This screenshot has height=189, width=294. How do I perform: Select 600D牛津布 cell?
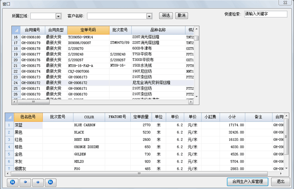(x=158, y=49)
